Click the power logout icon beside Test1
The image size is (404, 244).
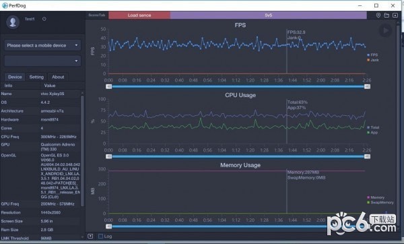pyautogui.click(x=44, y=19)
